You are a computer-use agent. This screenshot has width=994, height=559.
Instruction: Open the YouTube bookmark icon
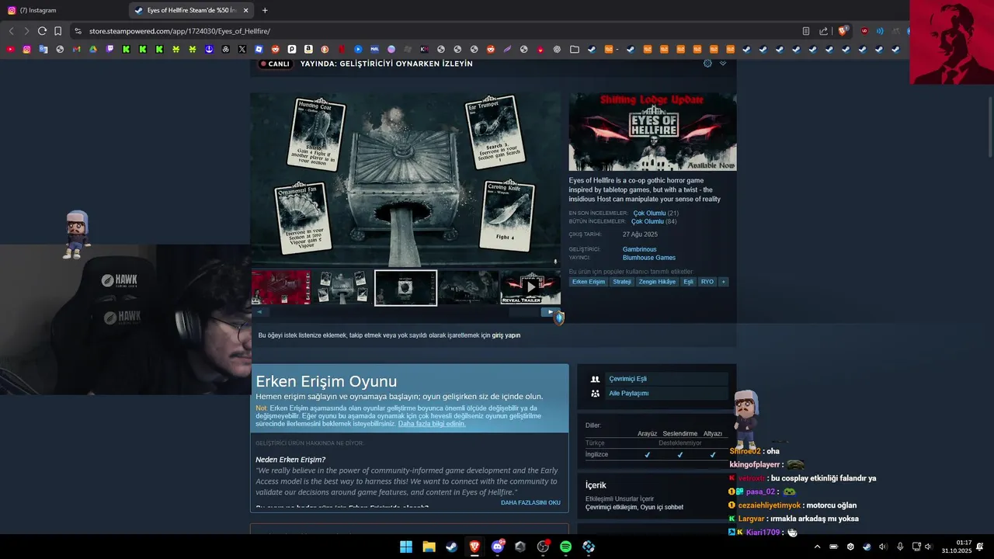(10, 49)
